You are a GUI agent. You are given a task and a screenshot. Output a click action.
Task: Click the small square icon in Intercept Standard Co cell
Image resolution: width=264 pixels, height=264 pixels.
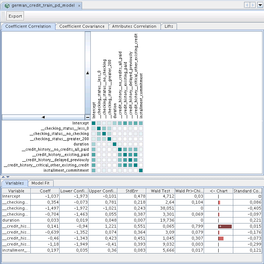click(260, 196)
